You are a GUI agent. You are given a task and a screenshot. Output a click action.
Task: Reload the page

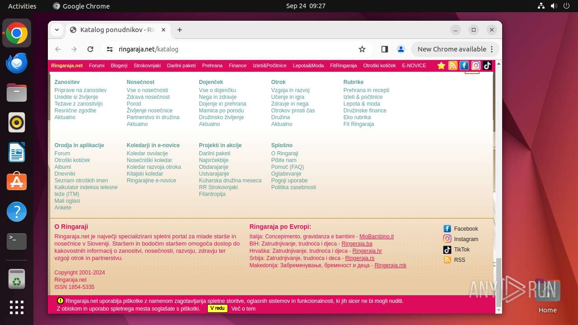click(x=90, y=49)
